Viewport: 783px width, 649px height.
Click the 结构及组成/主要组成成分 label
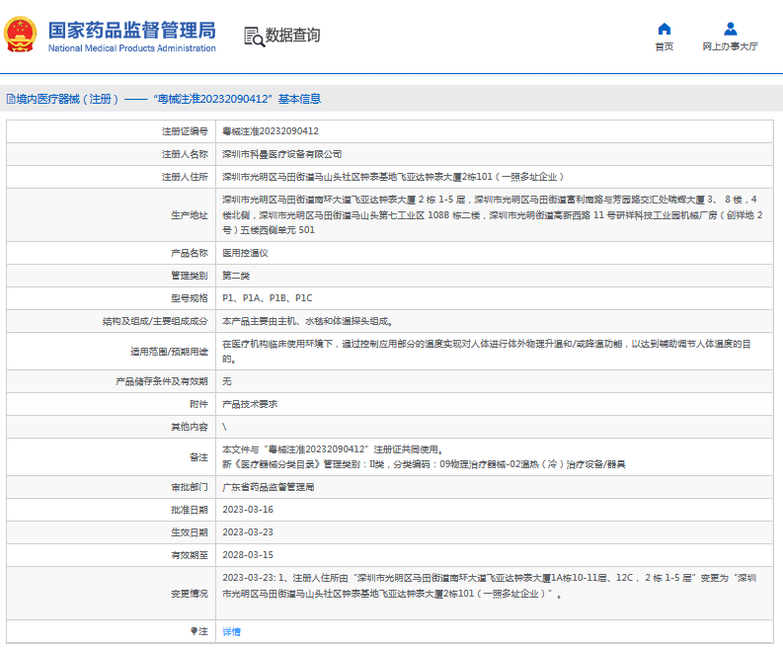(x=155, y=321)
